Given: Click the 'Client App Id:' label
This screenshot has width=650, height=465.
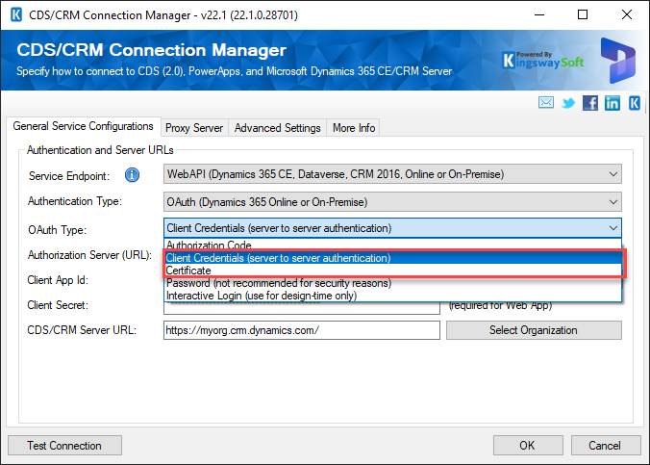Looking at the screenshot, I should coord(58,280).
